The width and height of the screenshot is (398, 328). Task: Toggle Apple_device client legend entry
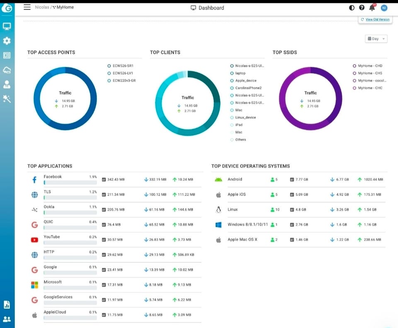point(243,81)
